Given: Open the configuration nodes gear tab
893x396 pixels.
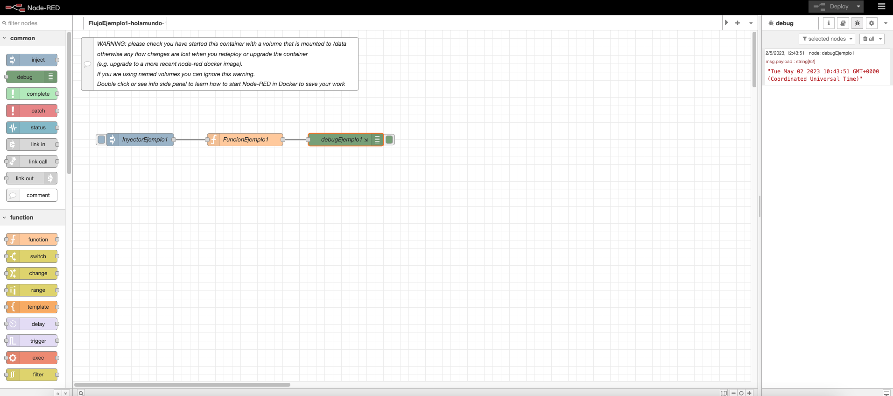Looking at the screenshot, I should tap(871, 23).
